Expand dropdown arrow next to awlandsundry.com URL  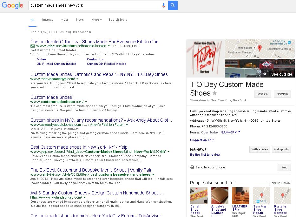click(84, 197)
